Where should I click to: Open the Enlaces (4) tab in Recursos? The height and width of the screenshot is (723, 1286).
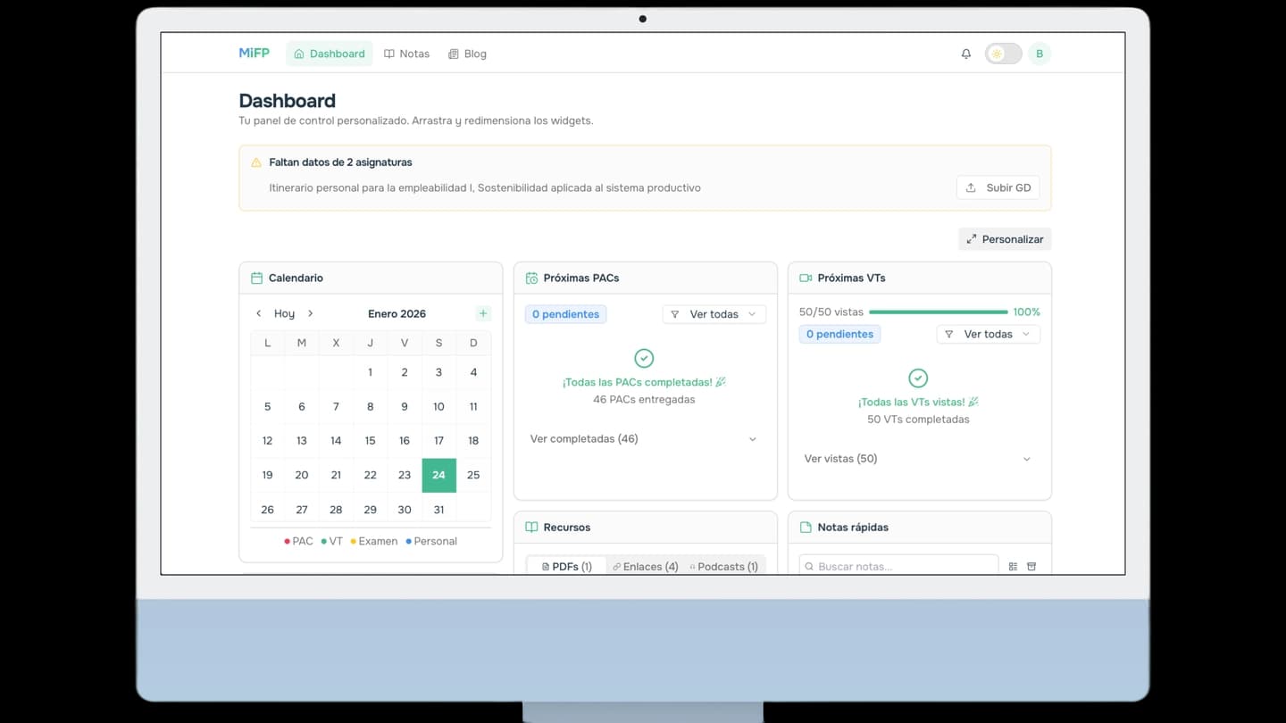[644, 566]
